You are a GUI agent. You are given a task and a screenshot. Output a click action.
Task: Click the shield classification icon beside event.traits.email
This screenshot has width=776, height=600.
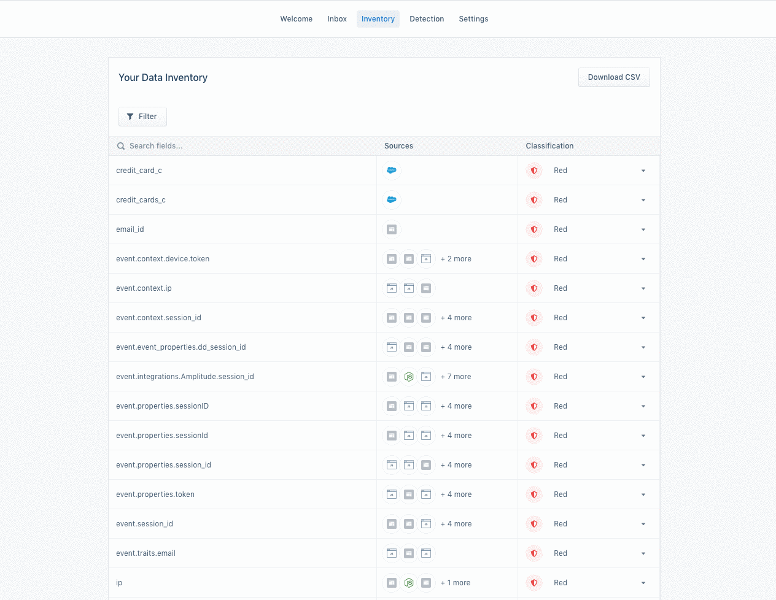coord(533,553)
